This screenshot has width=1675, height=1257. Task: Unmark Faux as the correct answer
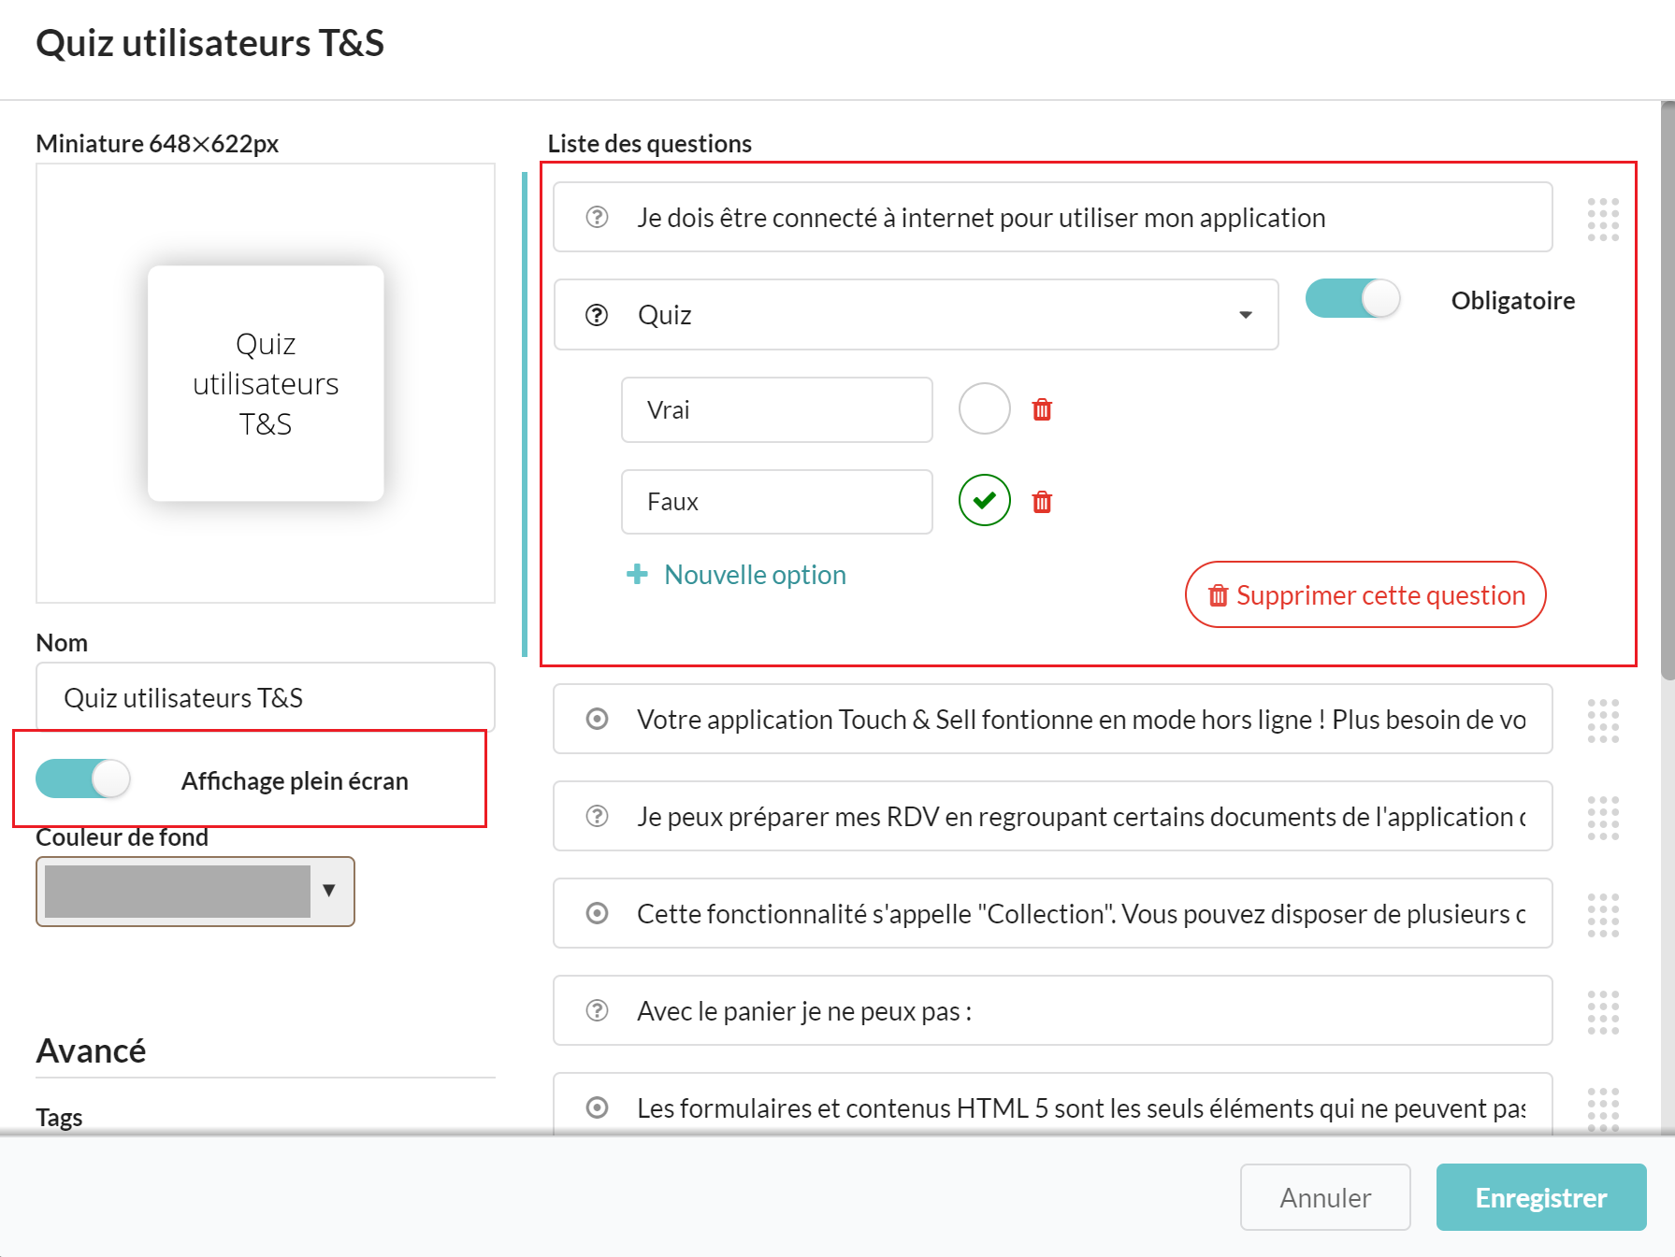coord(985,500)
